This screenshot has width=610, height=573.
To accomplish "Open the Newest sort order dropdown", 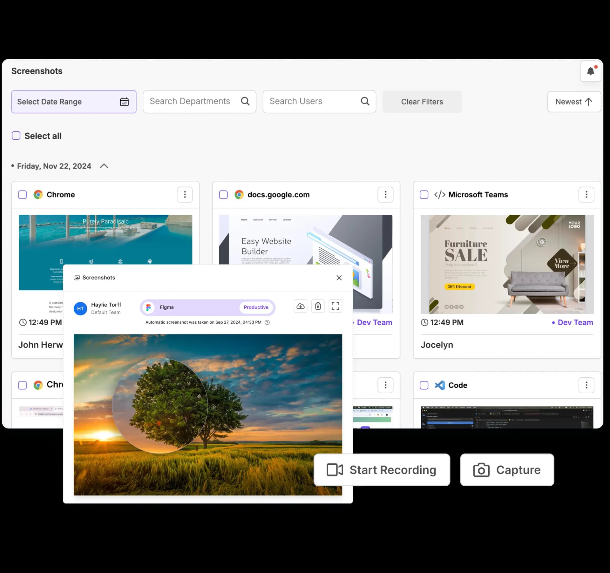I will click(573, 102).
